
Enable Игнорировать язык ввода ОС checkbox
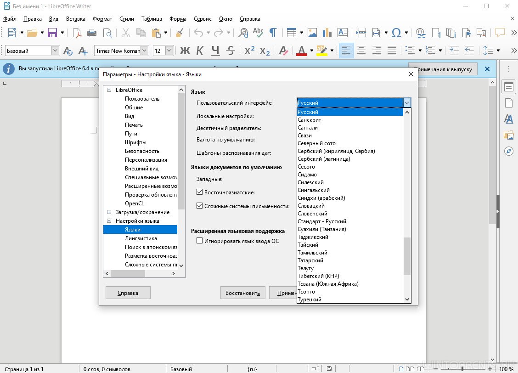(x=199, y=241)
